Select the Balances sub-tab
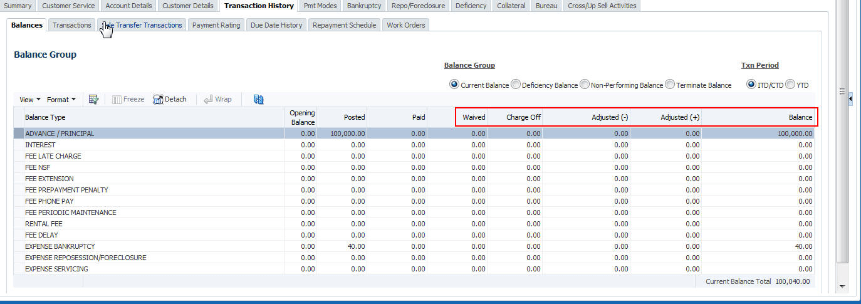 (27, 25)
